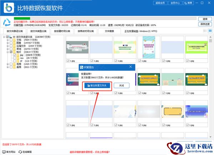Viewport: 214px width, 155px height.
Task: Click the raw folder icon
Action: pyautogui.click(x=18, y=58)
